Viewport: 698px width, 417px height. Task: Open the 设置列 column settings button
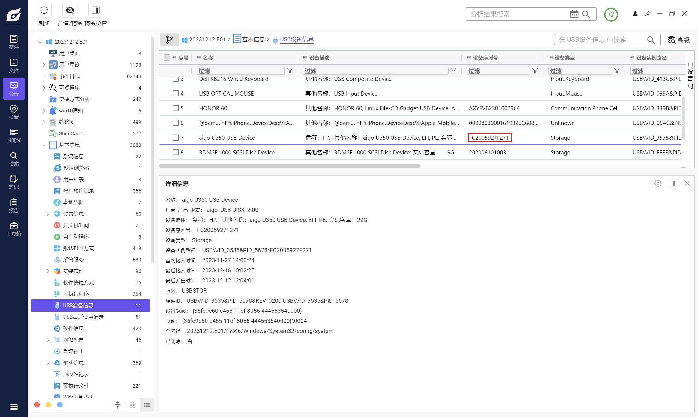pos(690,76)
